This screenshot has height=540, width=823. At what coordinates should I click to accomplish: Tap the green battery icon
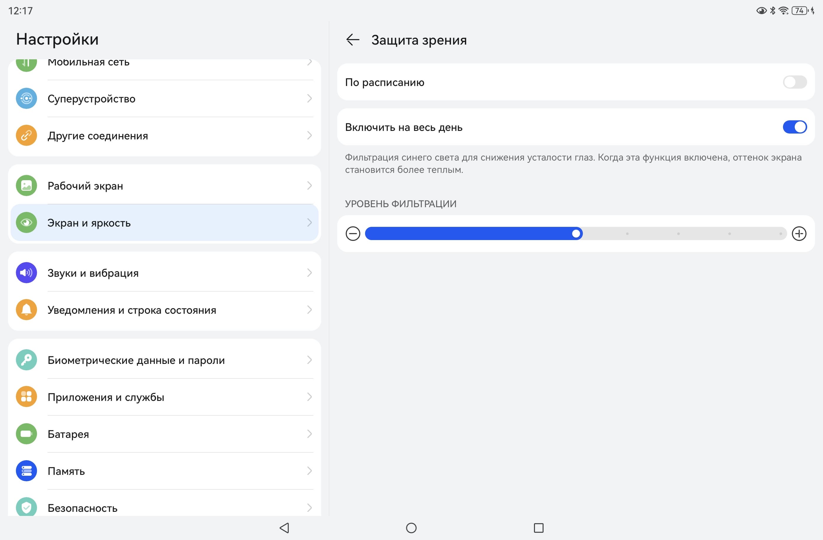[x=26, y=434]
